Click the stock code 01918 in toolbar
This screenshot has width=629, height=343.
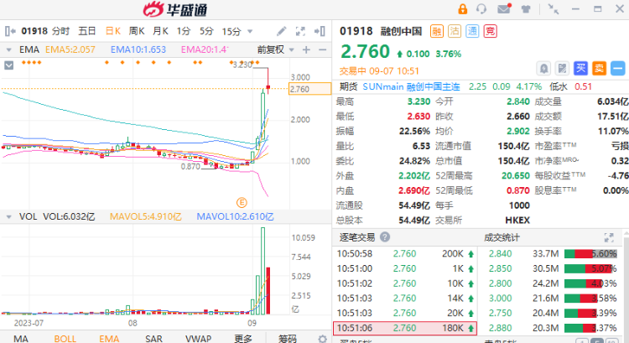34,31
